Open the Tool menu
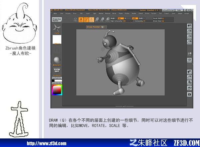 (x=160, y=14)
